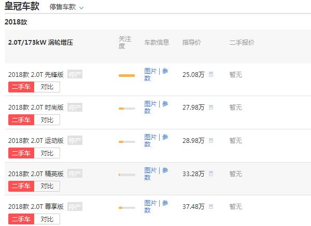
Task: Click calculator icon next to 25.08万 price
Action: (211, 74)
